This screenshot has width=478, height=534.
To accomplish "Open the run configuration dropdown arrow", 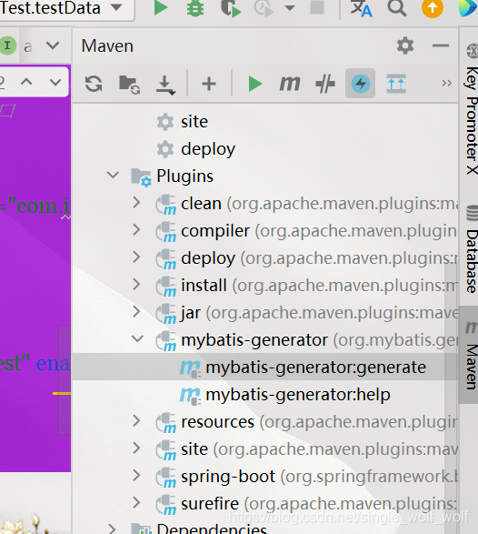I will pos(116,6).
